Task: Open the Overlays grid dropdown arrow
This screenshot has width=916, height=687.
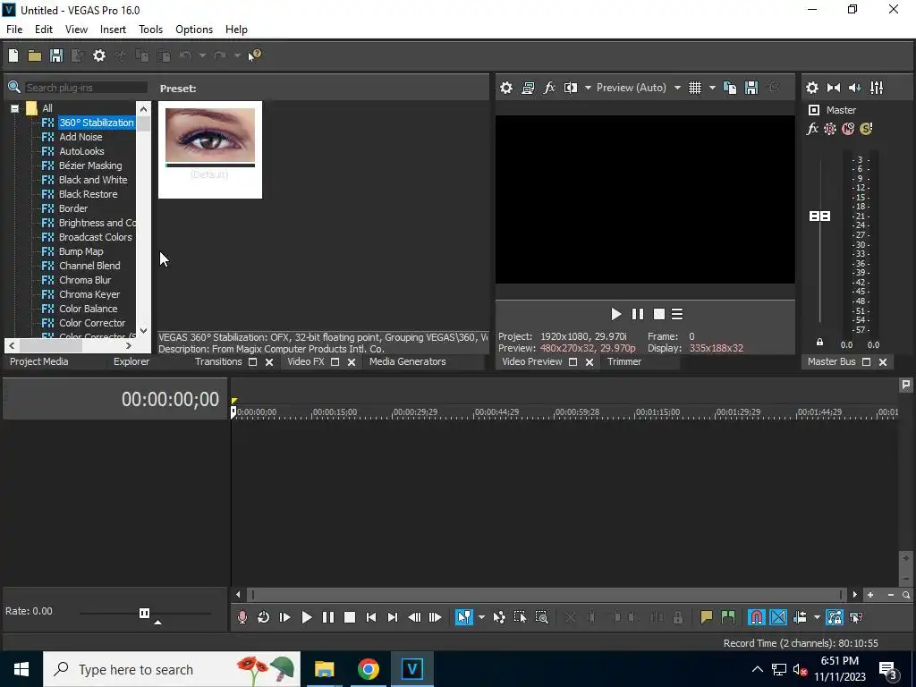Action: pos(712,88)
